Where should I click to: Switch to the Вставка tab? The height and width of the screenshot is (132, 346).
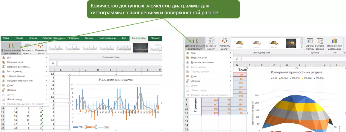pos(33,38)
